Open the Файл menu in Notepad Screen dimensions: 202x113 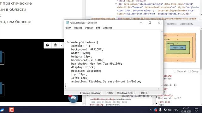[x=68, y=28]
